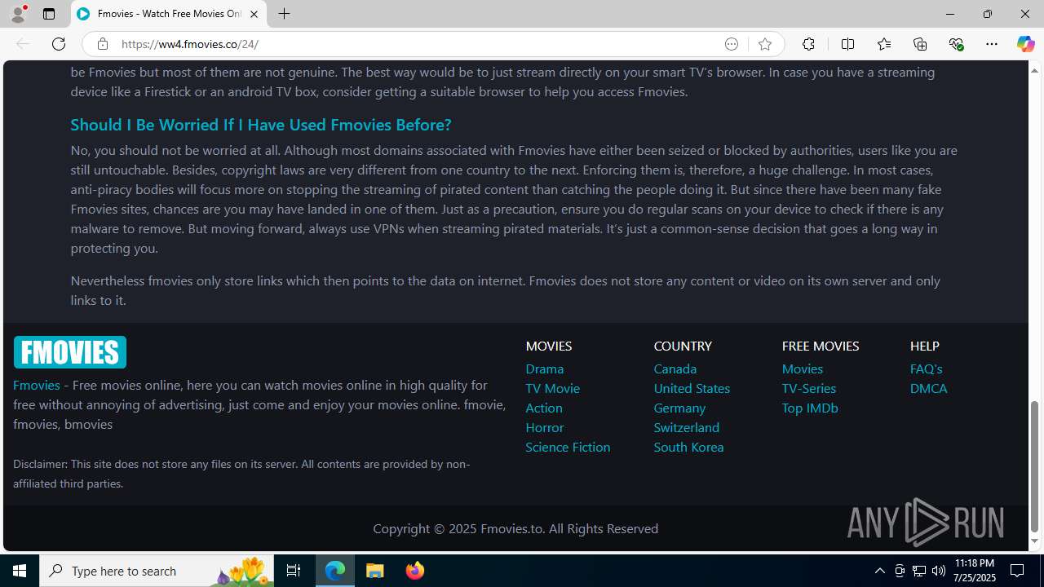Screen dimensions: 1044x587
Task: Open the TV Movie link
Action: pos(552,388)
